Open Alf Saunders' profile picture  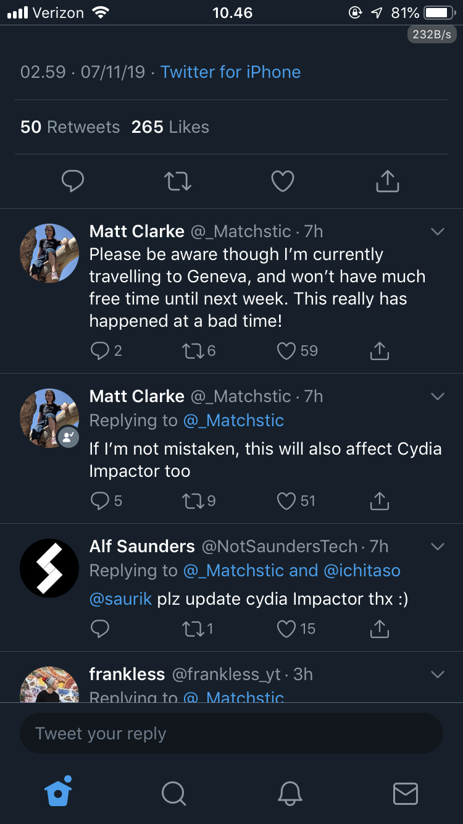click(x=49, y=568)
